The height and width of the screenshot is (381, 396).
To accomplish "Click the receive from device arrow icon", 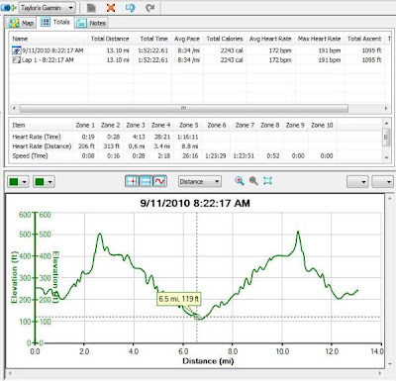I will pyautogui.click(x=9, y=8).
